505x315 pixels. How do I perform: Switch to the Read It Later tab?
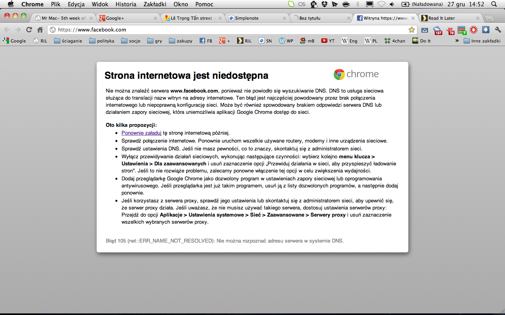(x=451, y=18)
